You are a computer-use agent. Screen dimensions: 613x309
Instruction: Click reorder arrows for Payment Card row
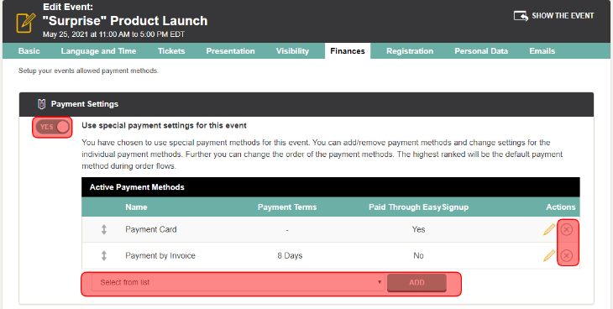click(103, 229)
